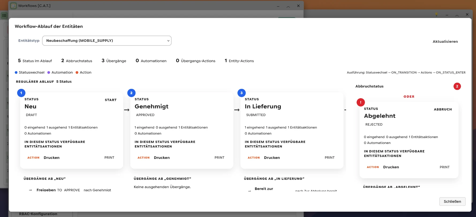This screenshot has width=476, height=217.
Task: Click the 'Workflow-Ablauf der Entitäten' dialog title
Action: tap(49, 26)
